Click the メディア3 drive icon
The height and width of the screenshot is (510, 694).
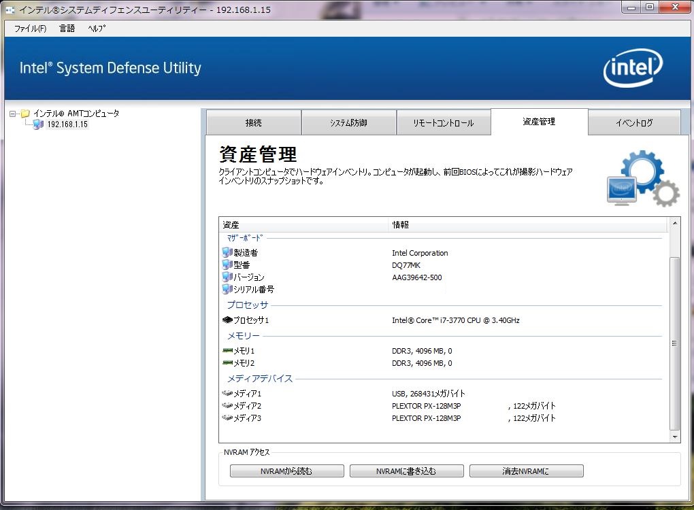tap(227, 418)
